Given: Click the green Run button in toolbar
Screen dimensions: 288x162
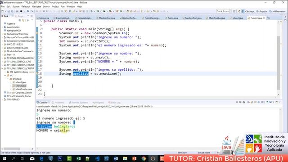Looking at the screenshot, I should point(98,11).
